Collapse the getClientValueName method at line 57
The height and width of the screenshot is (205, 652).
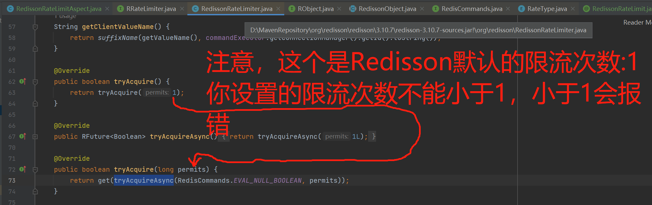pyautogui.click(x=35, y=27)
